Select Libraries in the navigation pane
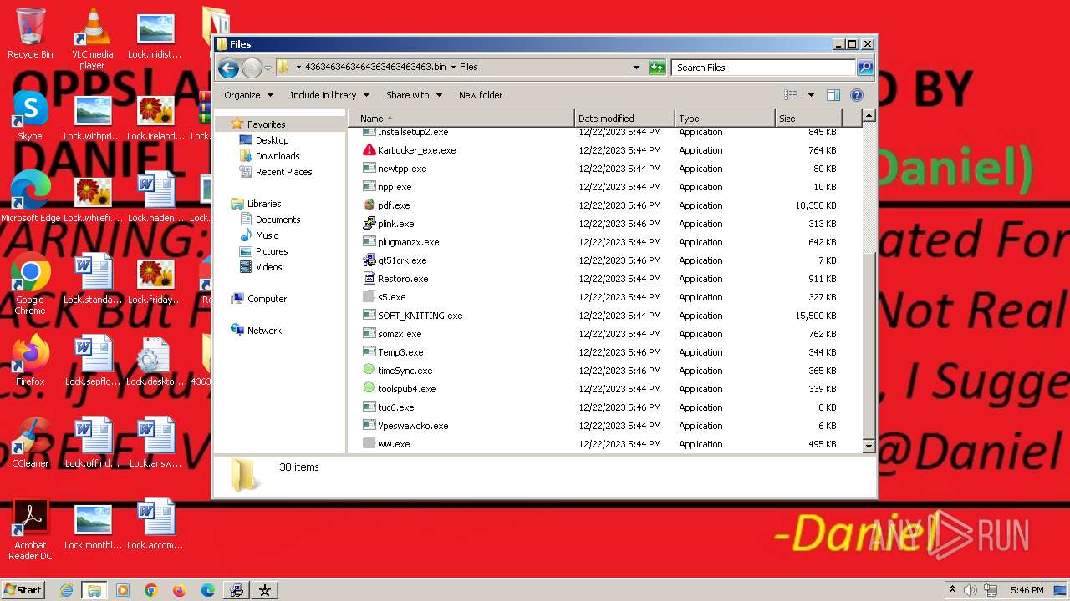This screenshot has height=601, width=1070. [264, 204]
